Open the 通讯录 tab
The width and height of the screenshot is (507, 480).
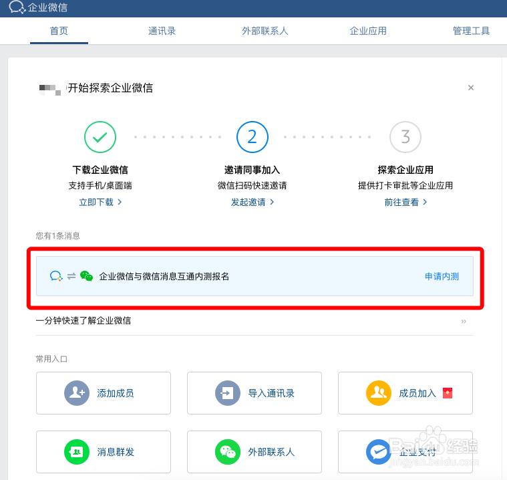point(162,31)
